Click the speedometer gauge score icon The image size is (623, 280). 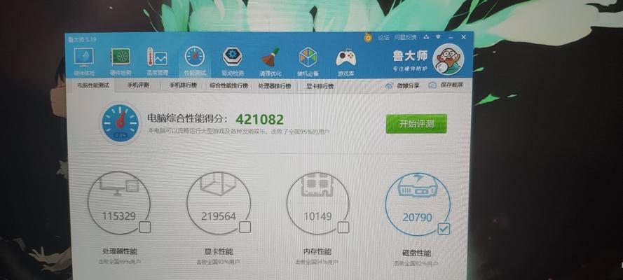click(x=120, y=122)
